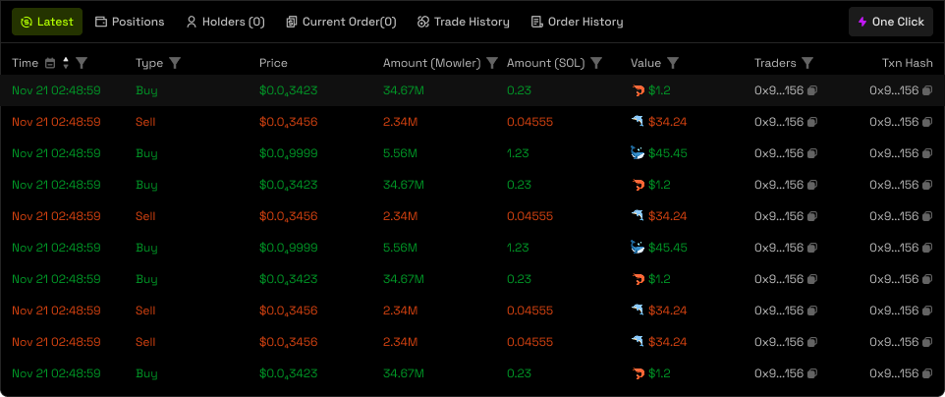
Task: Switch to the Positions tab
Action: coord(130,22)
